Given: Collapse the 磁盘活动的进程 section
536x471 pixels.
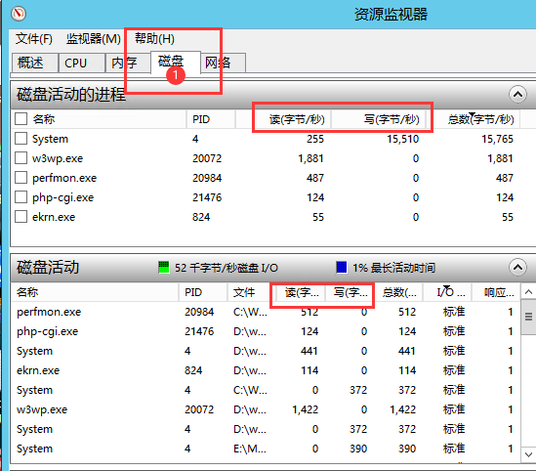Looking at the screenshot, I should tap(517, 94).
